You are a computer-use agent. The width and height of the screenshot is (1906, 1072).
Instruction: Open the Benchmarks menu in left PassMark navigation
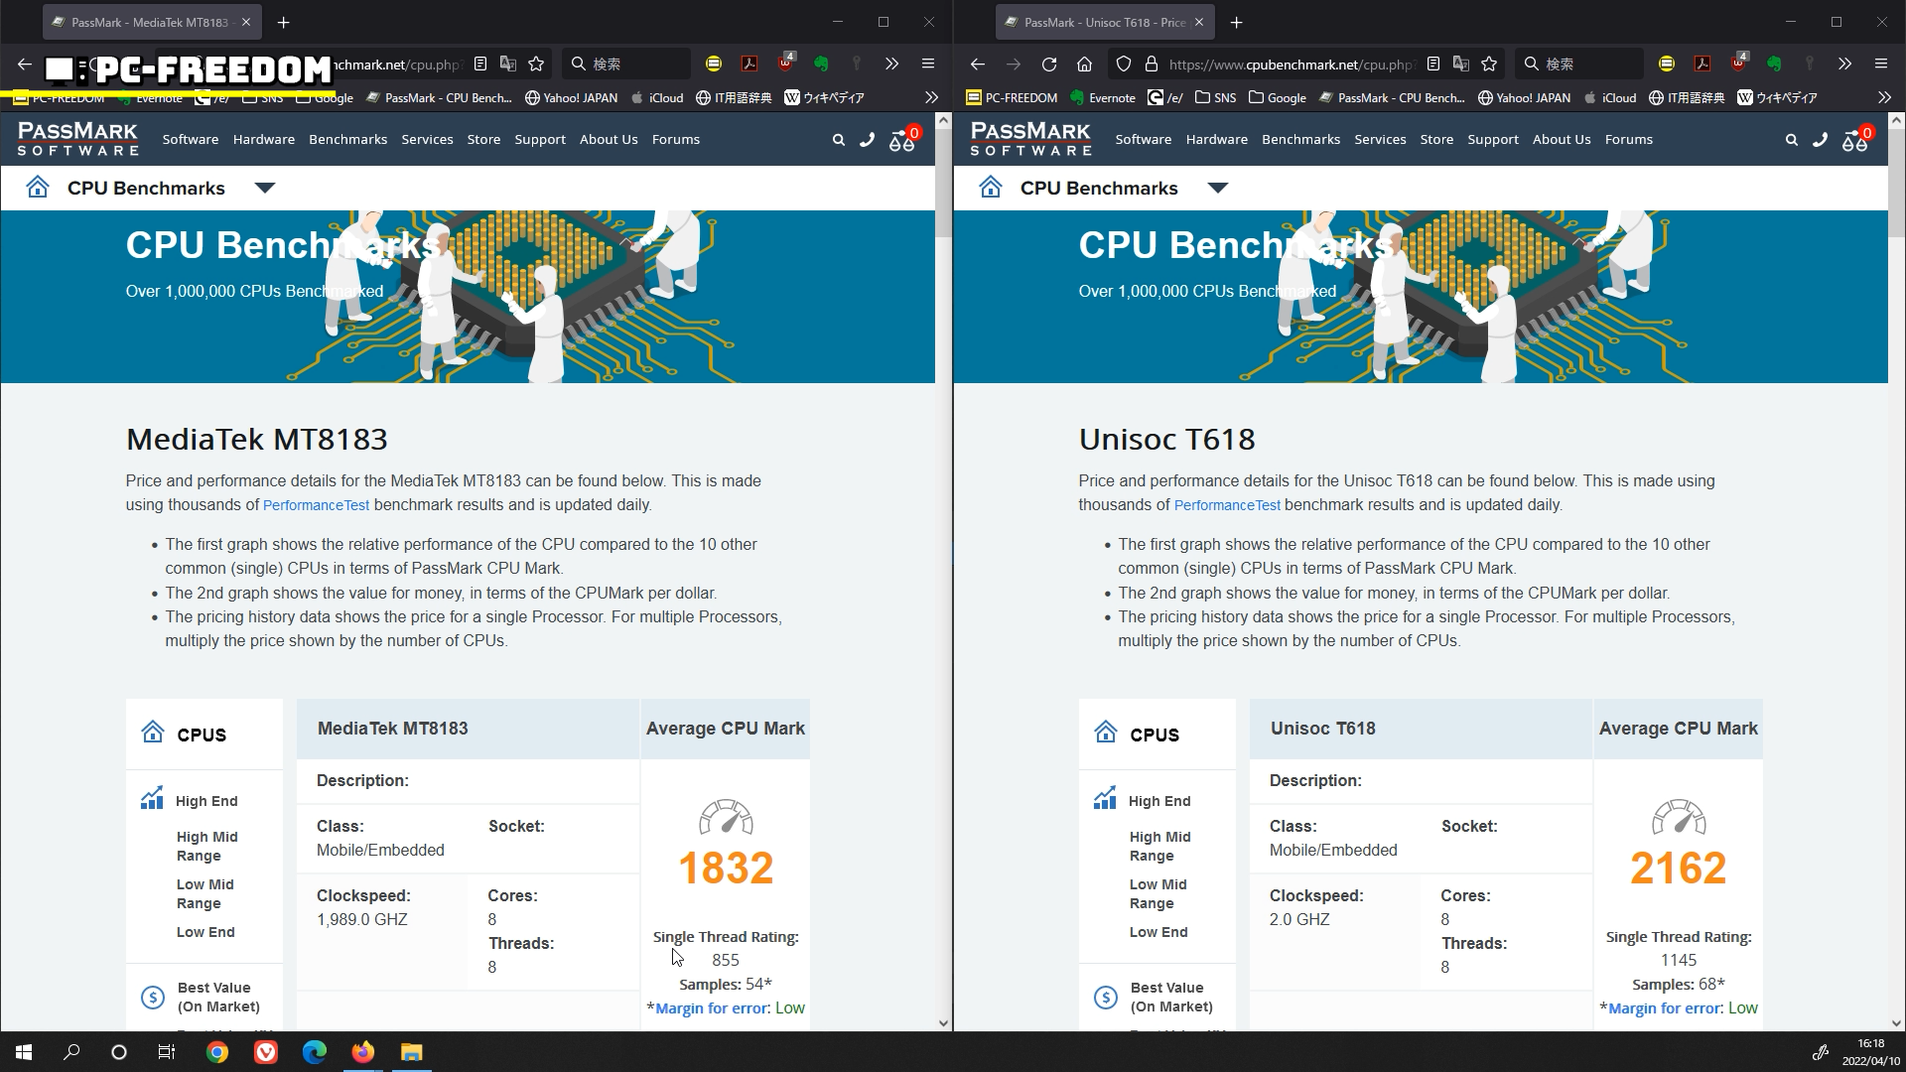tap(347, 140)
